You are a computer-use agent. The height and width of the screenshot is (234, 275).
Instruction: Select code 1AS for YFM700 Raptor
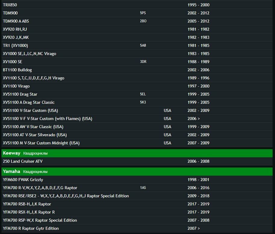pyautogui.click(x=143, y=188)
